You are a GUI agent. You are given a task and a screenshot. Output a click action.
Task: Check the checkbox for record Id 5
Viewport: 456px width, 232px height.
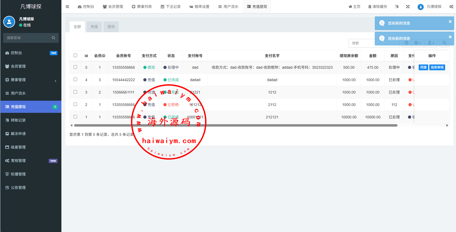click(x=75, y=67)
